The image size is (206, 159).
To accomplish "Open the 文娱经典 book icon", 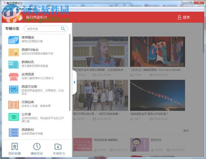I will coord(13,105).
